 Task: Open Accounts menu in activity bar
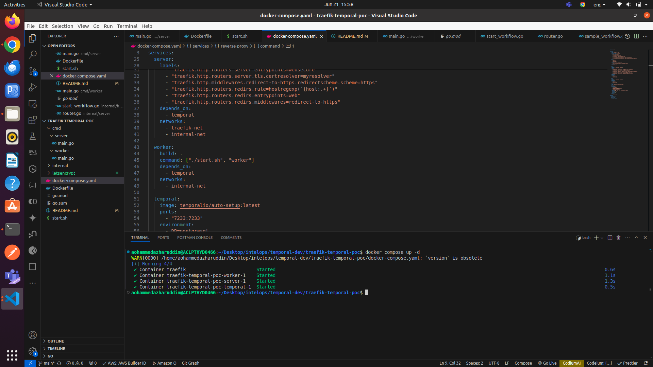[x=33, y=335]
